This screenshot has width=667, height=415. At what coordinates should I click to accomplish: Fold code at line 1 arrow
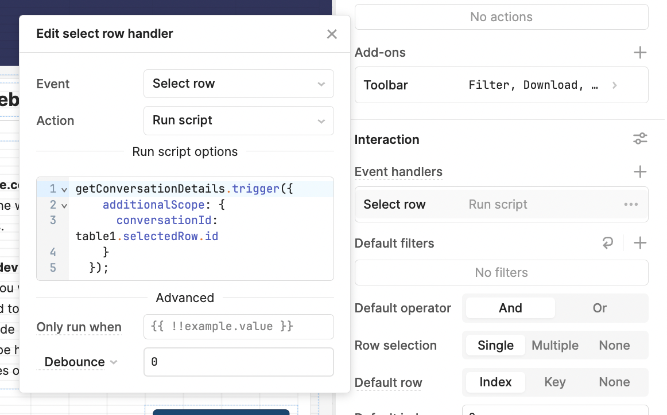click(x=64, y=190)
